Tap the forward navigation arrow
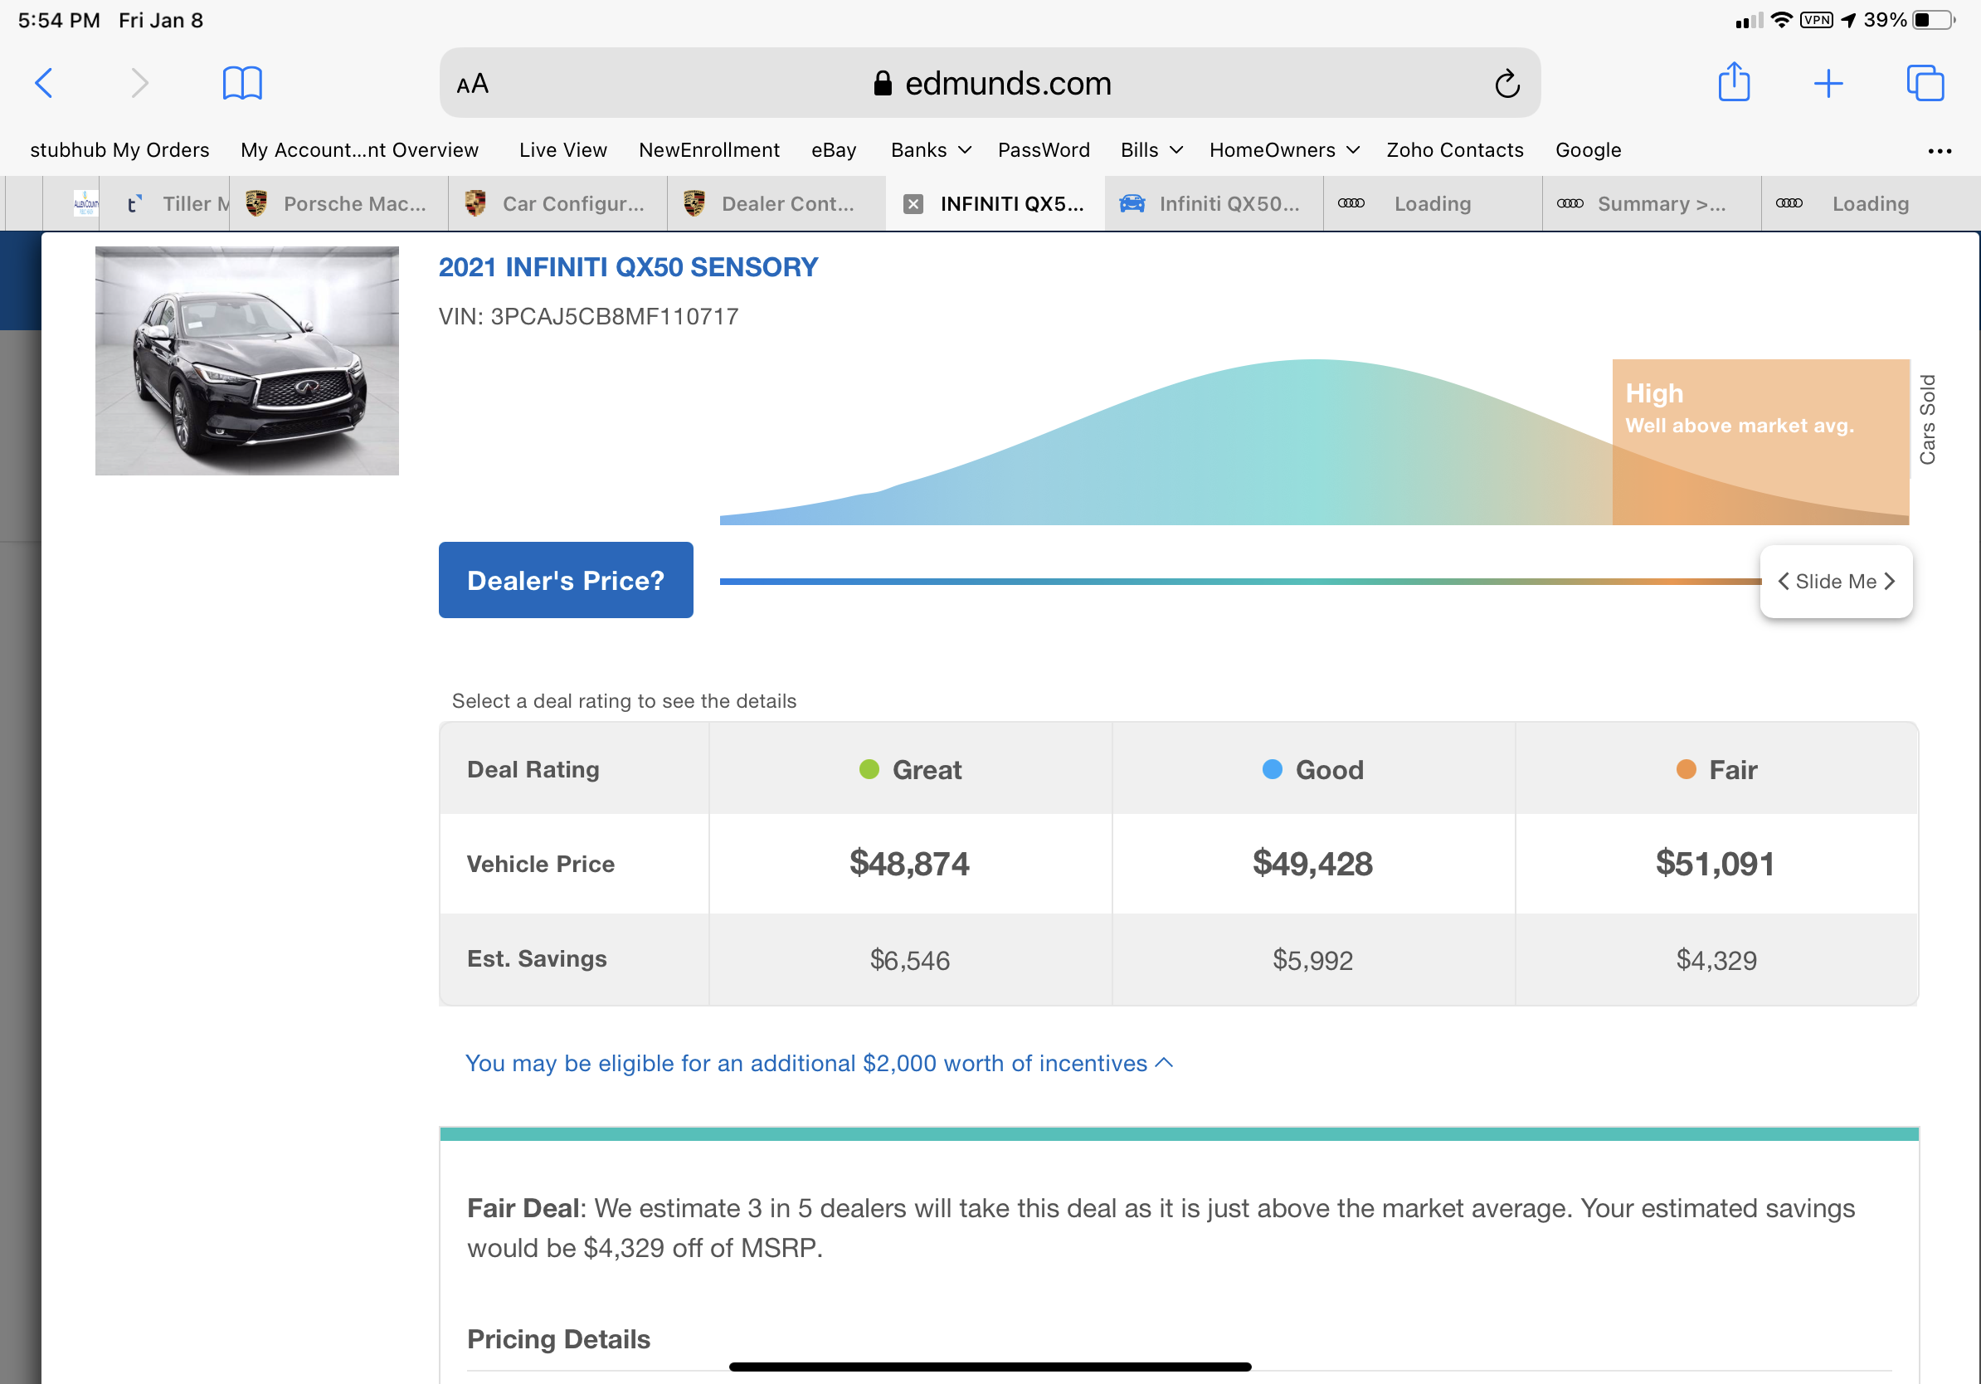The width and height of the screenshot is (1981, 1384). coord(139,84)
